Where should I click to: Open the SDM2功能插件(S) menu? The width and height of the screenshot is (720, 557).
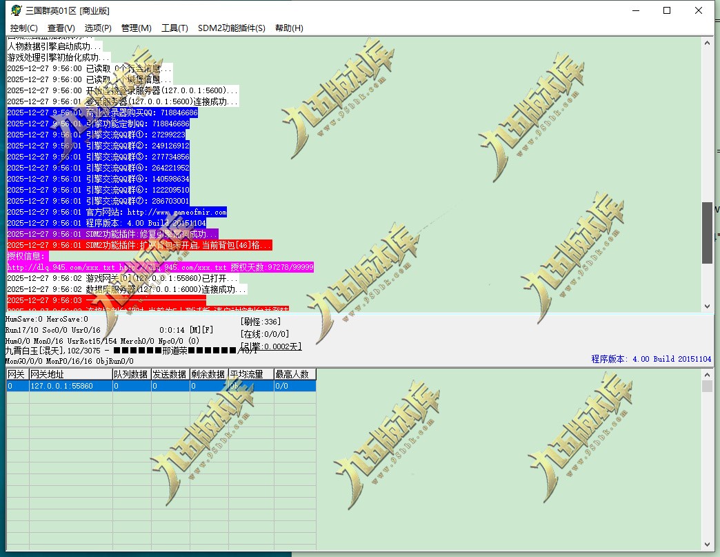[x=232, y=28]
